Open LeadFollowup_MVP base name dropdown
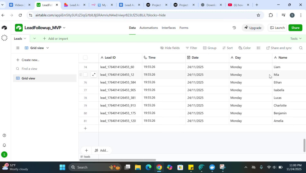Viewport: 306px width, 173px height. pos(64,28)
